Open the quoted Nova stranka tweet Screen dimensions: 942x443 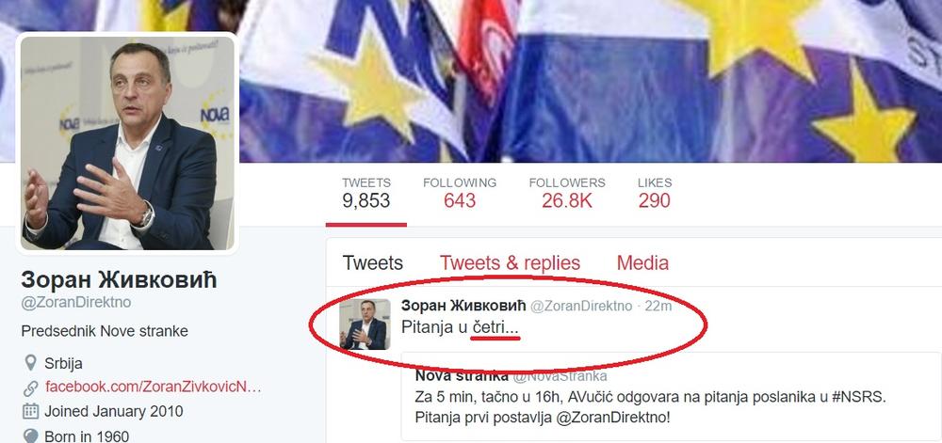pyautogui.click(x=671, y=398)
